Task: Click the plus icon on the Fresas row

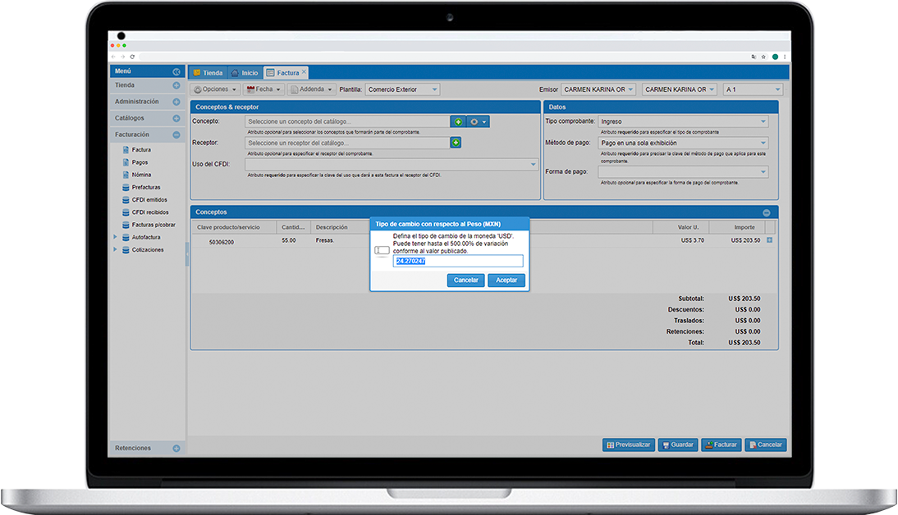Action: point(769,240)
